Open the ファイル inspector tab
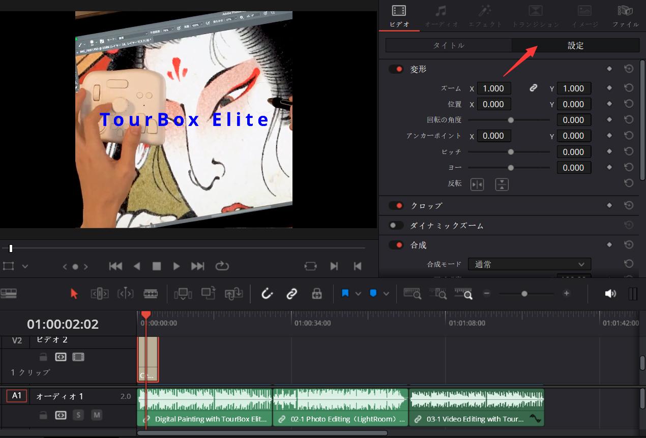Screen dimensions: 646x438 pos(625,16)
